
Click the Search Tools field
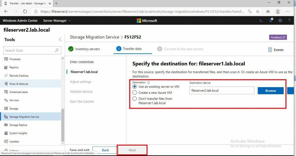[x=32, y=50]
